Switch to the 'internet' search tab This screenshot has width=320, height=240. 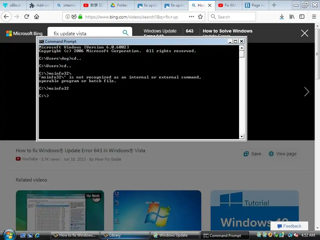click(x=67, y=5)
